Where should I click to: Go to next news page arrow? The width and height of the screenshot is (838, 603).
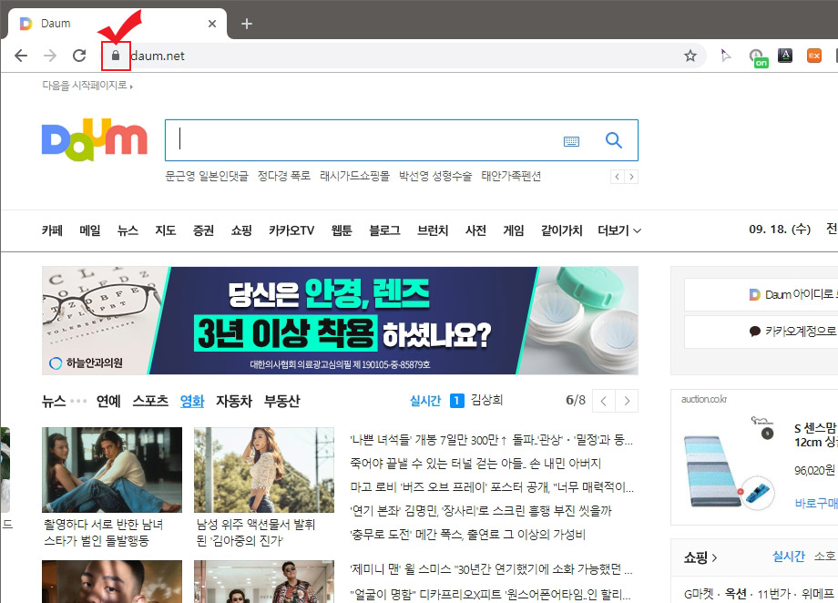[x=627, y=401]
